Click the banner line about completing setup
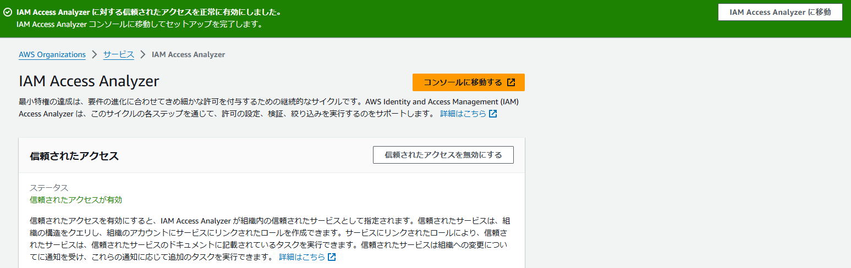This screenshot has height=268, width=851. 140,24
